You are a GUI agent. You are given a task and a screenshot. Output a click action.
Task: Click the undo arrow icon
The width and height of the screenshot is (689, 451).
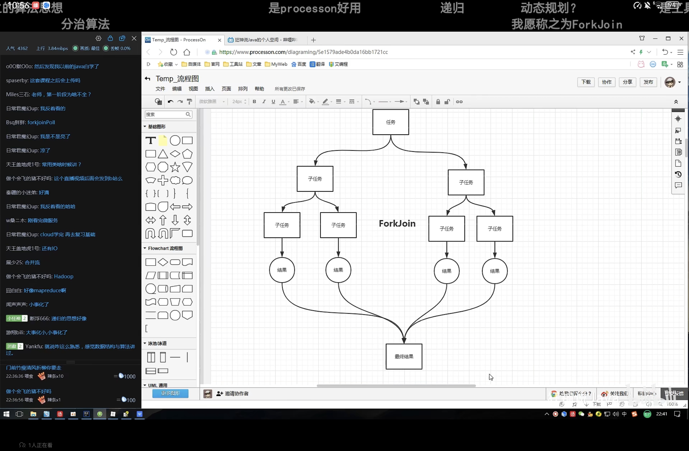click(x=170, y=102)
